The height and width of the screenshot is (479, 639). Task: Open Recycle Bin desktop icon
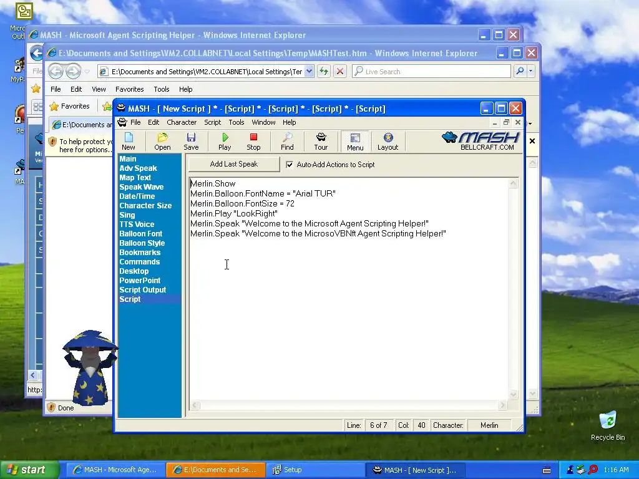(x=608, y=426)
